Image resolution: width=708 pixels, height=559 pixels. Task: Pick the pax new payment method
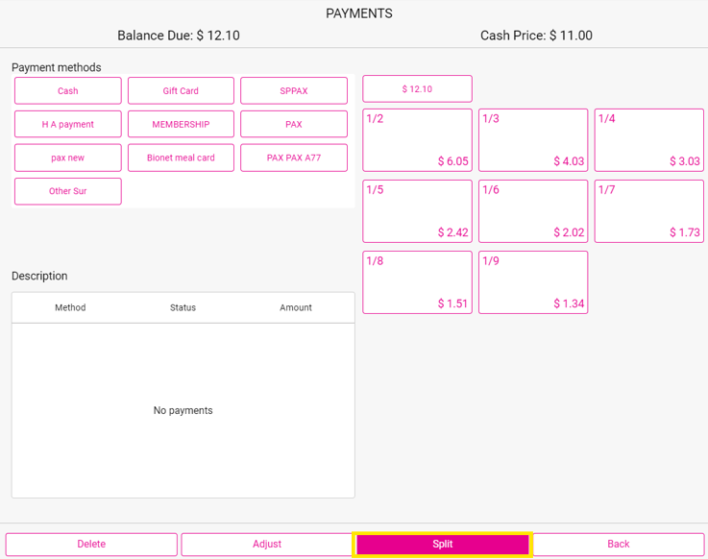click(x=68, y=158)
